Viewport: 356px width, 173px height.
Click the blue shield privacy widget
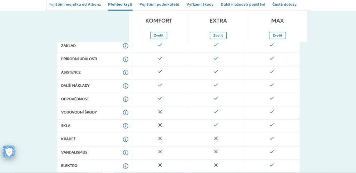coord(9,152)
